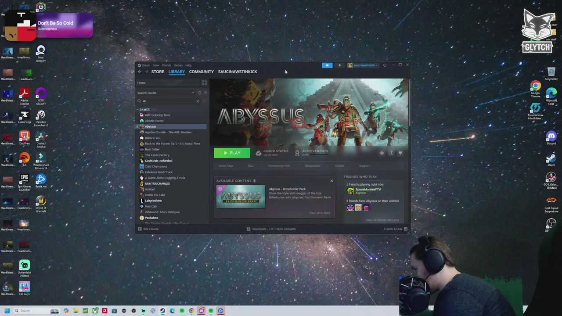The width and height of the screenshot is (562, 316).
Task: Open the Discussions link
Action: coord(313,166)
